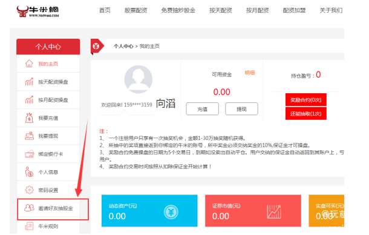Image resolution: width=369 pixels, height=235 pixels.
Task: Open the 股票配资 nav item
Action: [136, 10]
